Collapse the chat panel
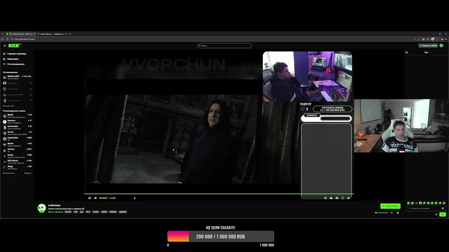The image size is (449, 252). pos(407,52)
